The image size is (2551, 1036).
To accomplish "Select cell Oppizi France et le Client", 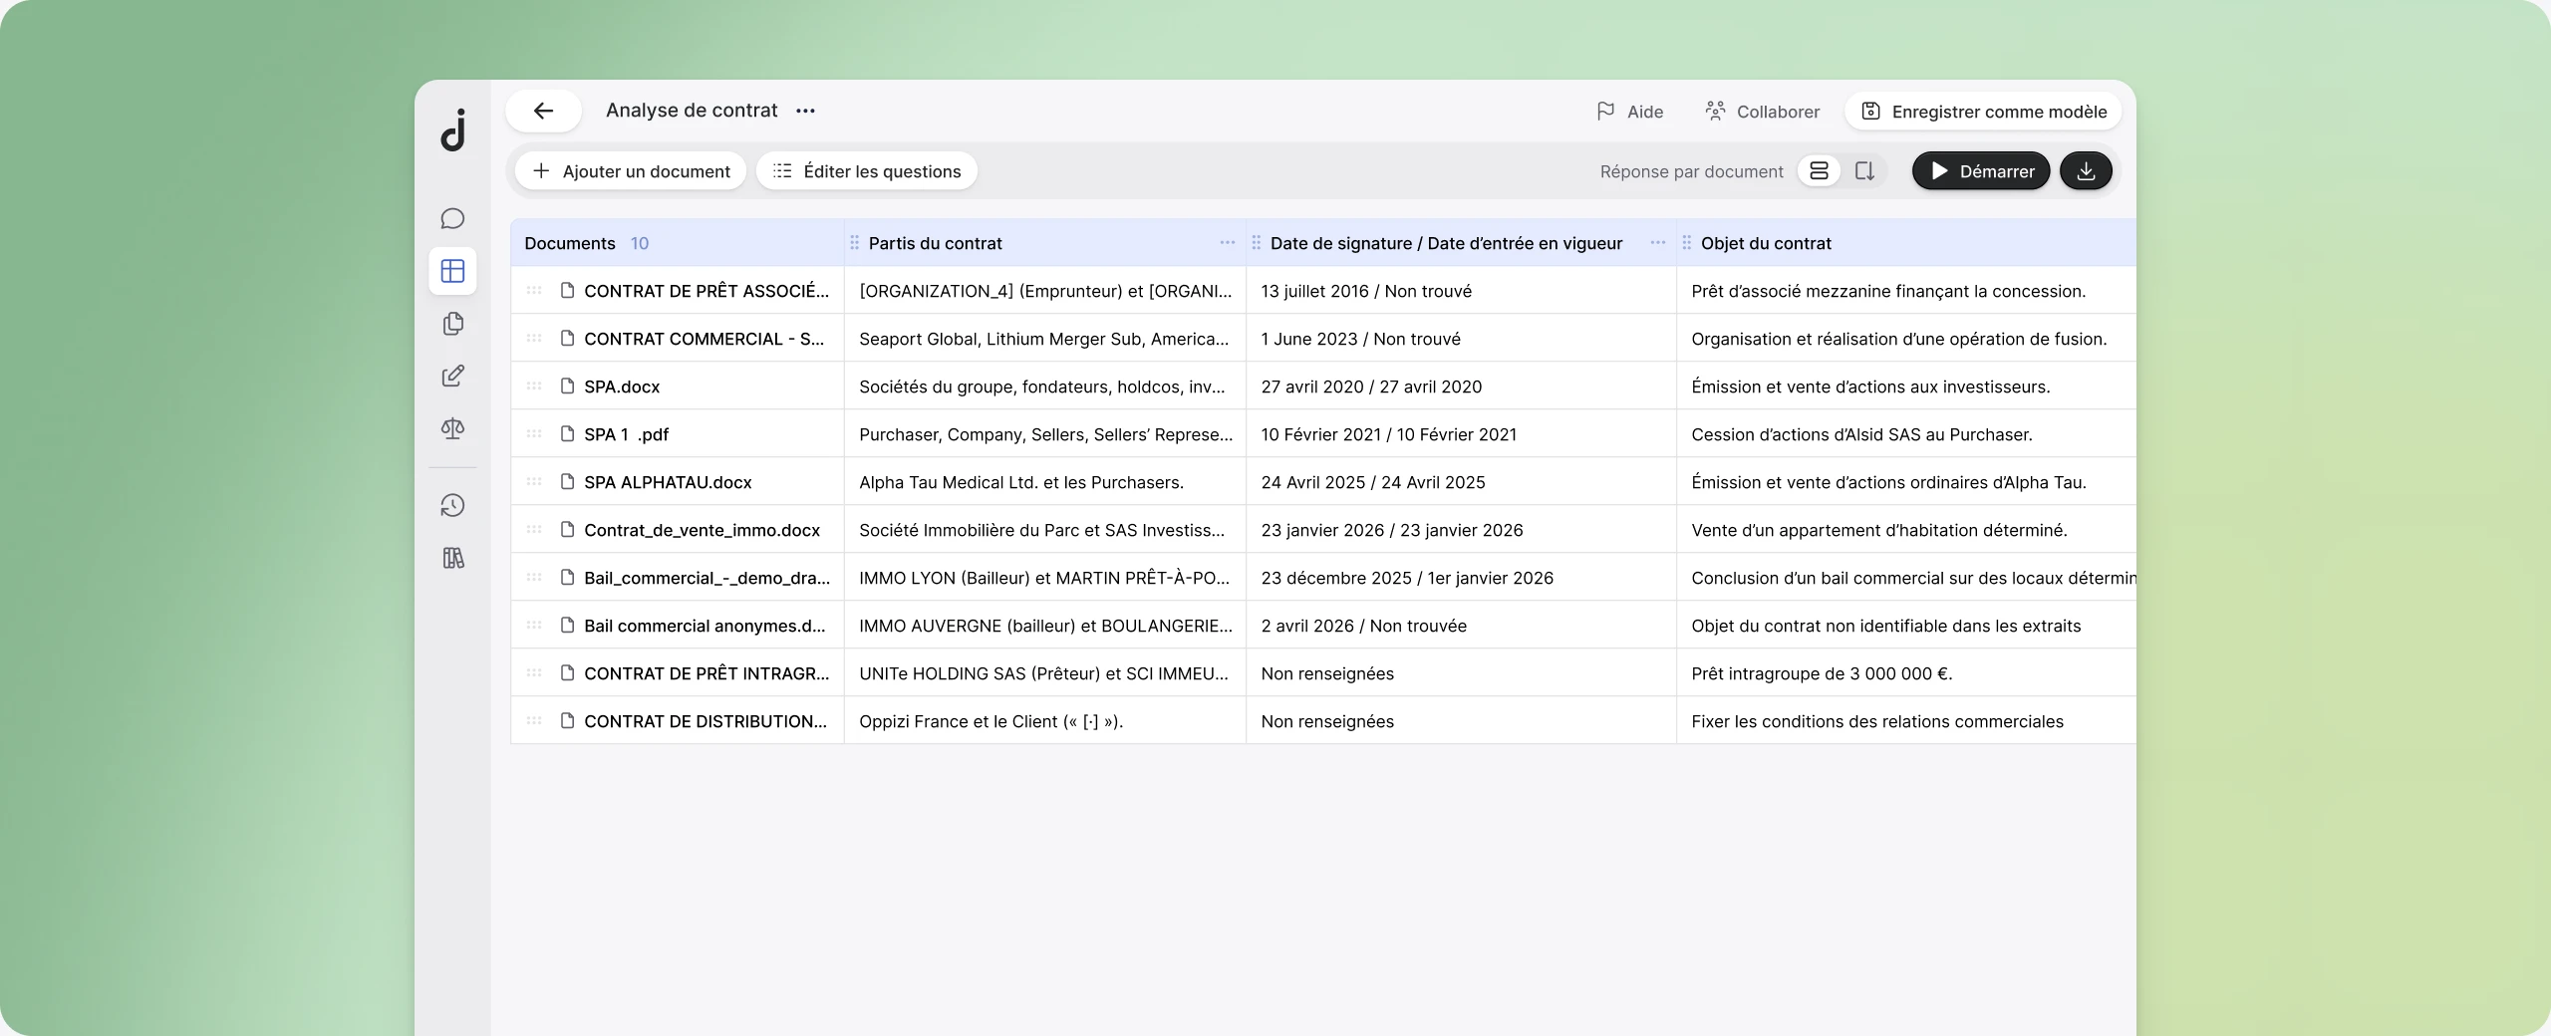I will click(x=1044, y=721).
